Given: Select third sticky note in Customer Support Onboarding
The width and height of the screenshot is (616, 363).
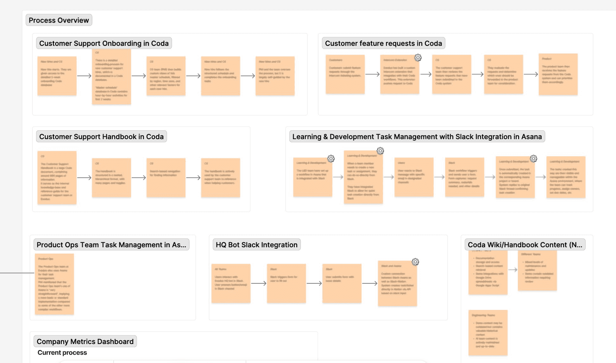Looking at the screenshot, I should 166,76.
